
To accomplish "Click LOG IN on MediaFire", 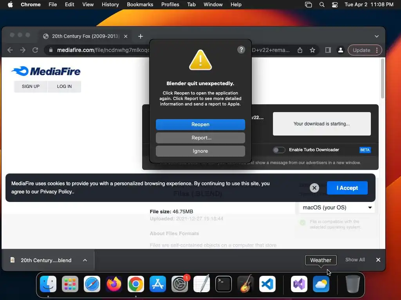I will 64,86.
